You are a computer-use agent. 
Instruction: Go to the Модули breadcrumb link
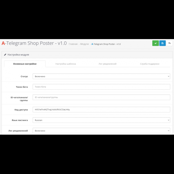pyautogui.click(x=84, y=44)
